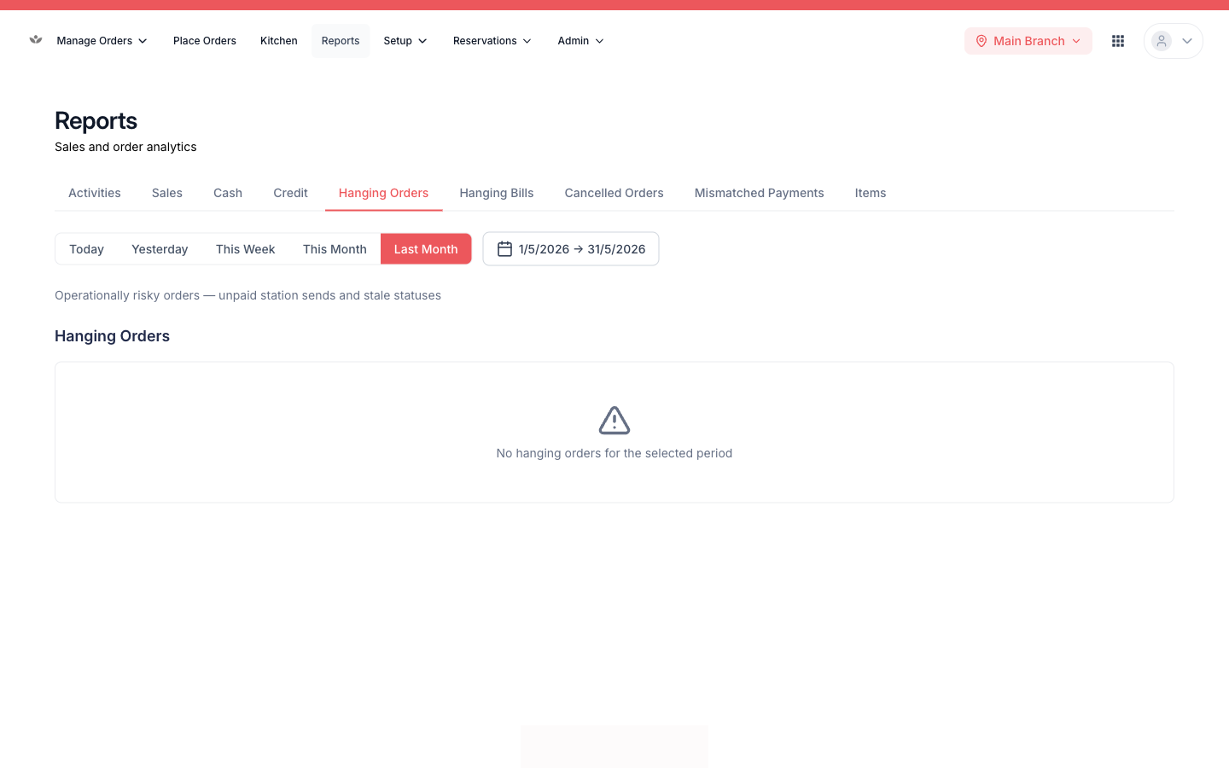Open the Main Branch selector chevron
The width and height of the screenshot is (1229, 768).
(x=1076, y=41)
